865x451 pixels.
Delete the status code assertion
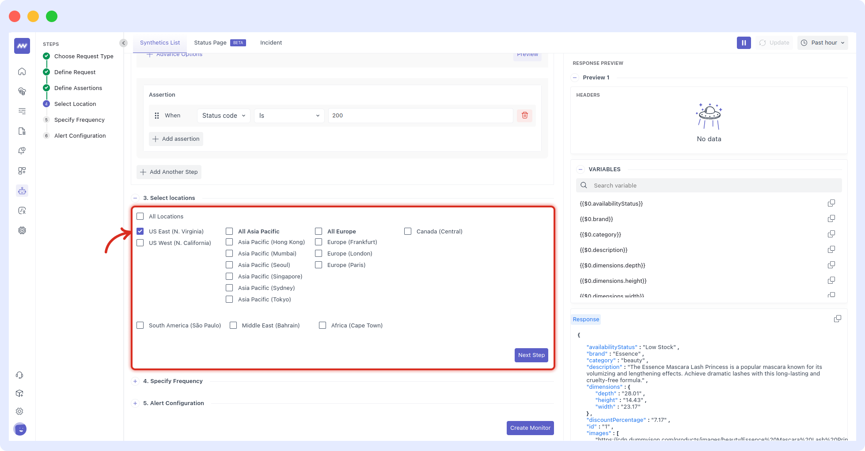pyautogui.click(x=524, y=116)
